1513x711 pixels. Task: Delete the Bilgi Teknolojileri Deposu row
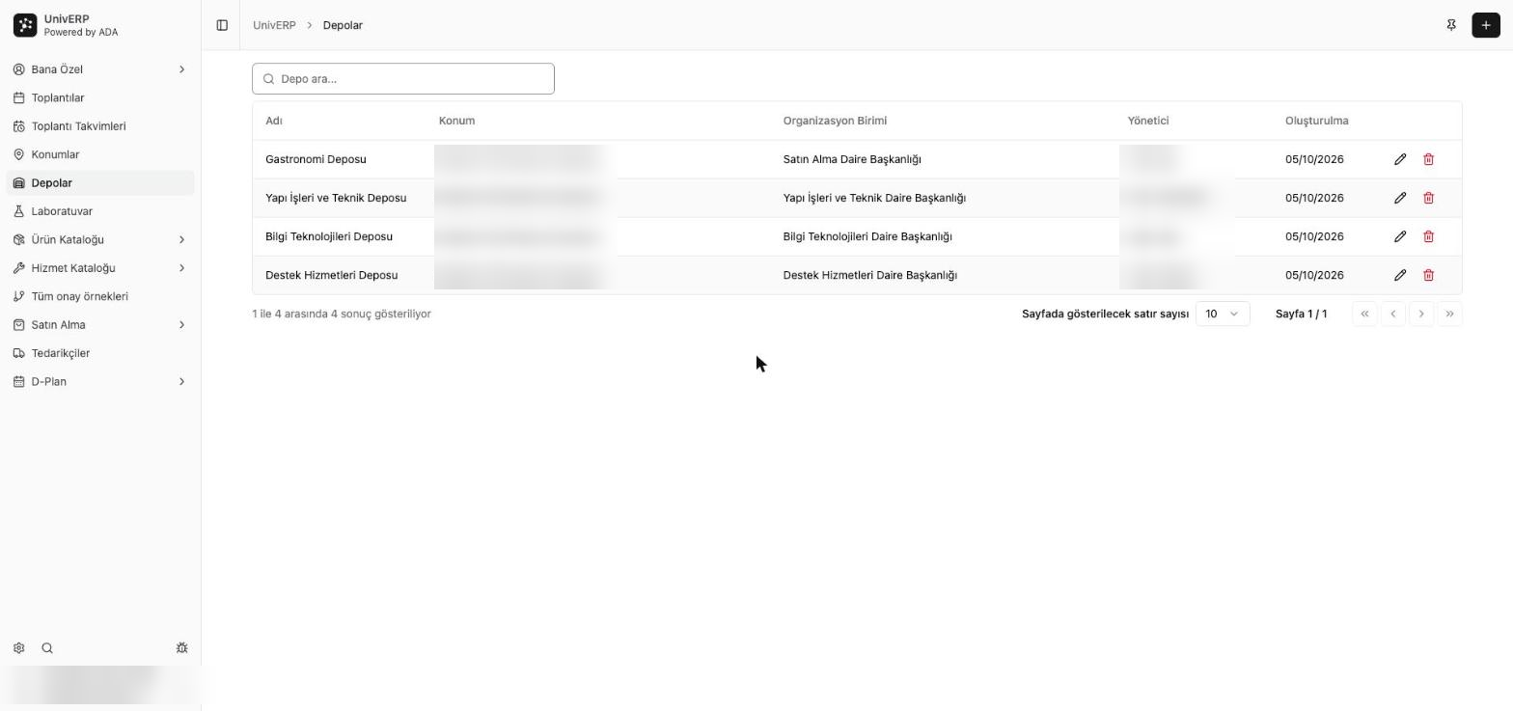click(x=1429, y=236)
